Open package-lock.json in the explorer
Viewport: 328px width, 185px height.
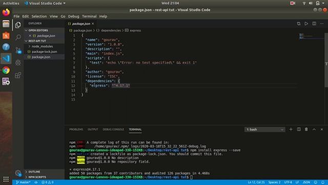click(x=44, y=51)
